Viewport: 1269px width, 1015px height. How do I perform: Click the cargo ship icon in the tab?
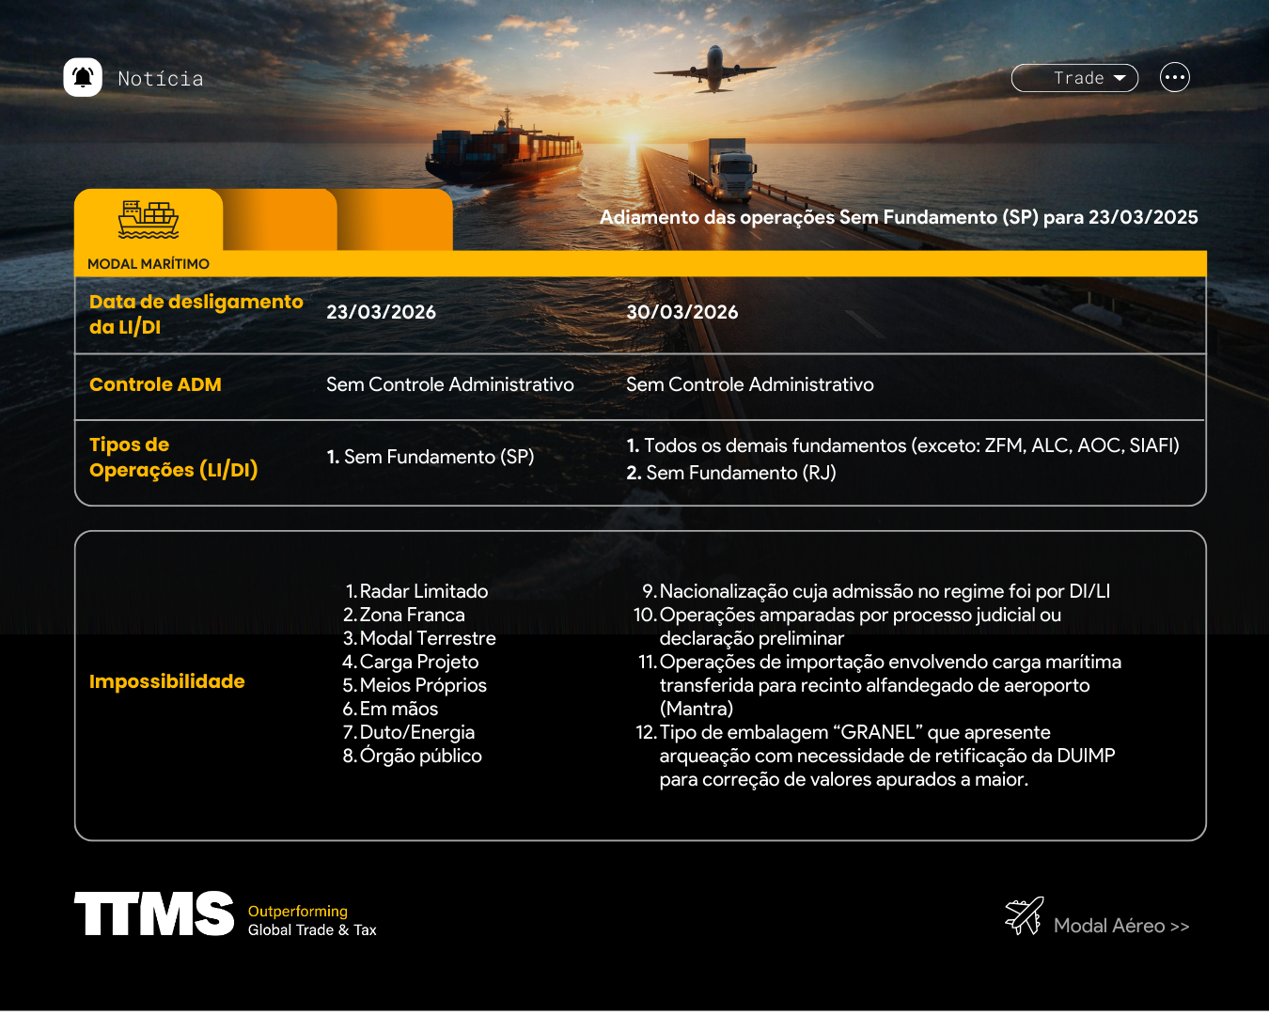(148, 219)
